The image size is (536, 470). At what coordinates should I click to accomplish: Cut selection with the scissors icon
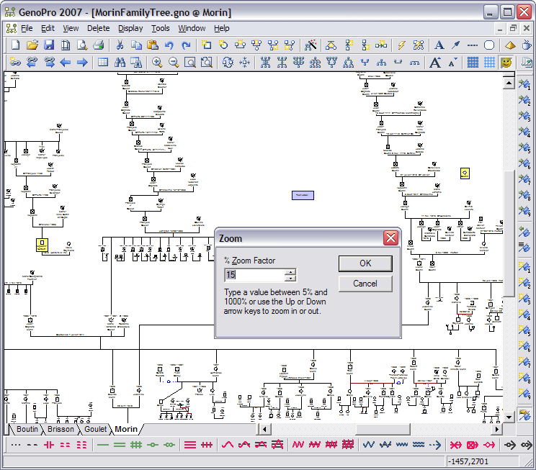pos(120,45)
